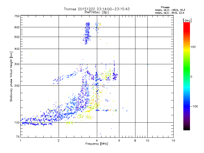Click the 'Stationary phase Virtual Height [km]' label

tap(11, 76)
